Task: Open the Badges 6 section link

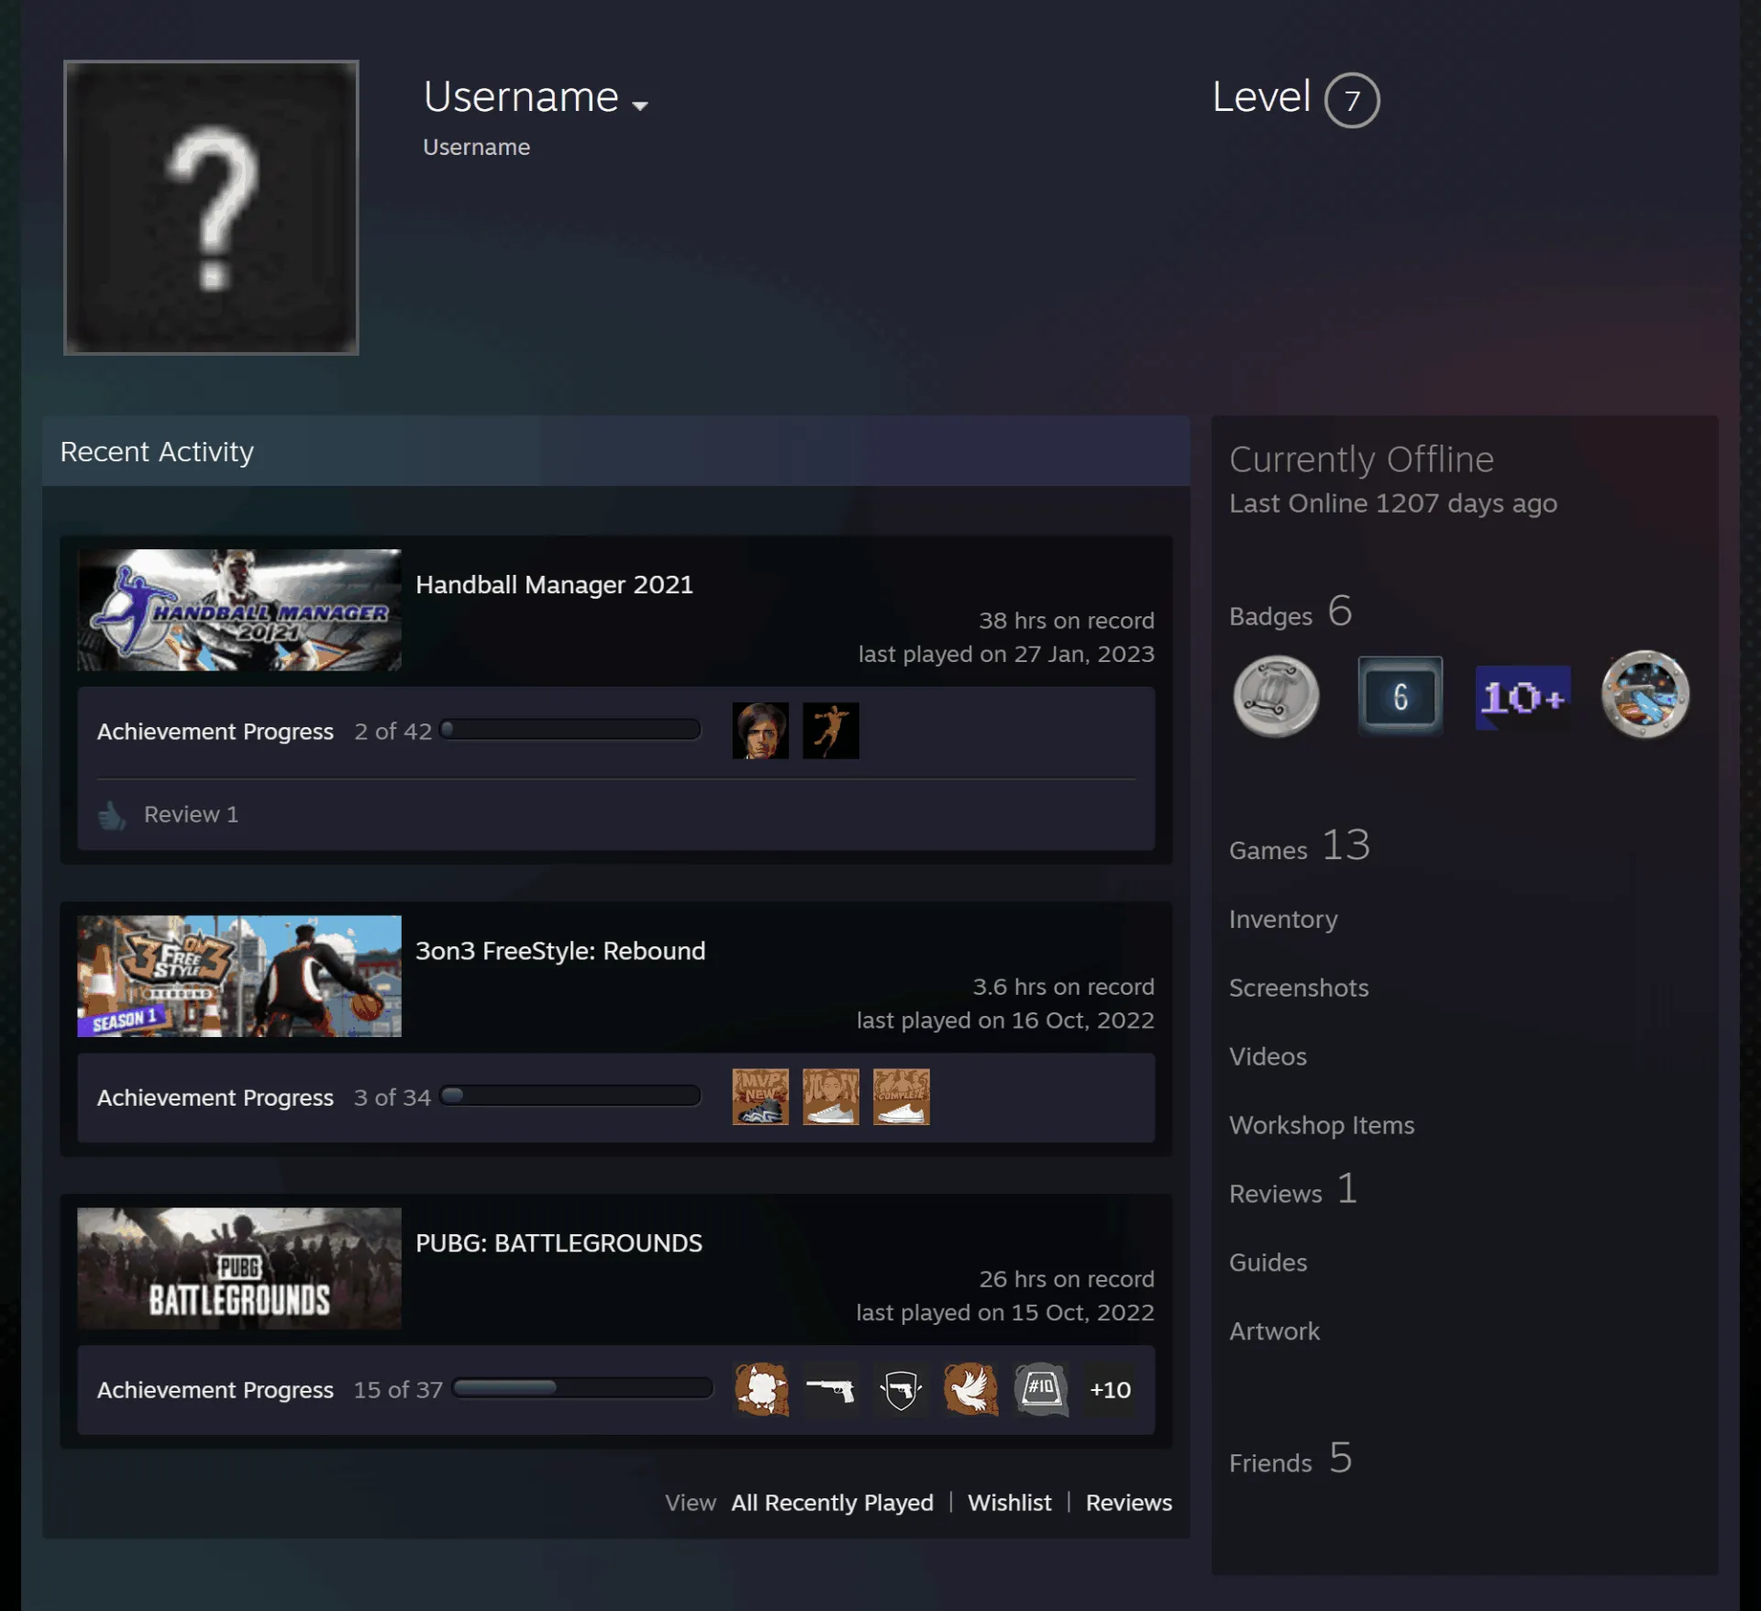Action: [x=1290, y=612]
